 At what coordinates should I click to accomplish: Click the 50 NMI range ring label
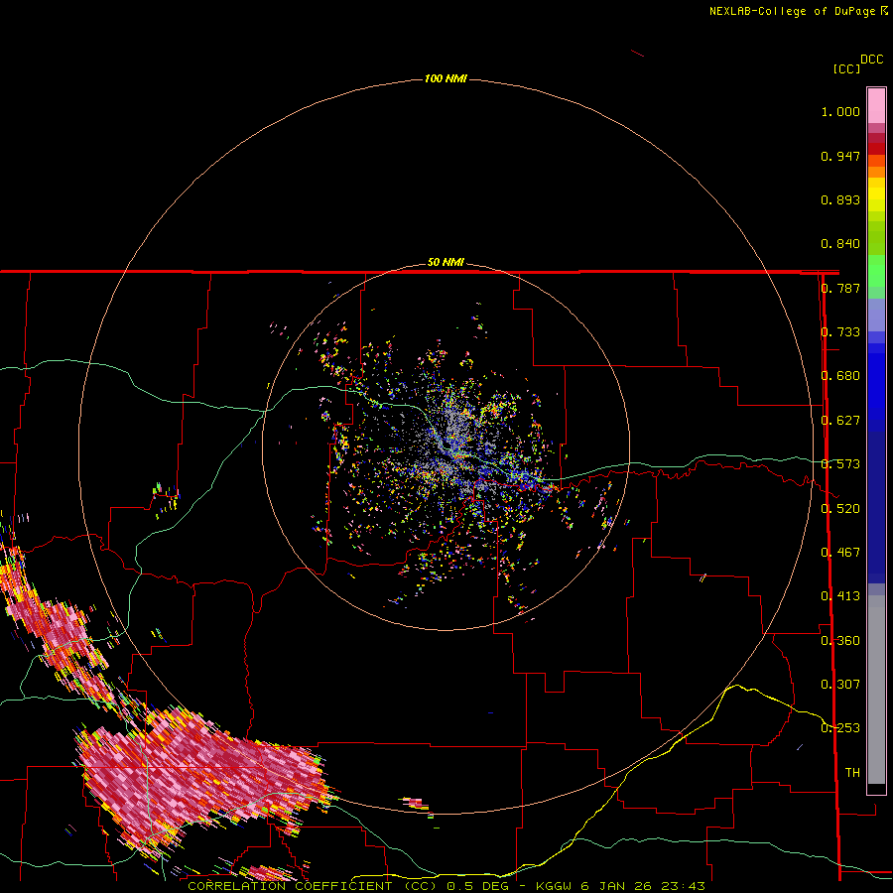point(446,262)
